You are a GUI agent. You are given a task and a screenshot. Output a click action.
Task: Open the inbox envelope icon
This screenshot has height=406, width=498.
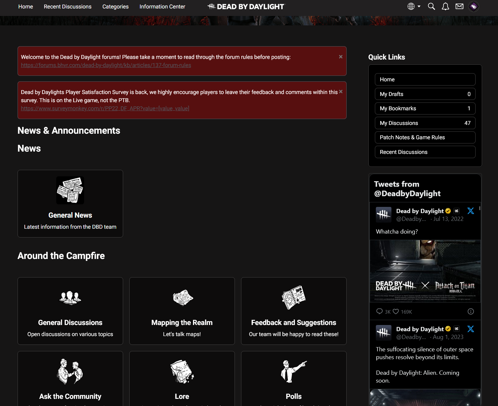tap(459, 7)
